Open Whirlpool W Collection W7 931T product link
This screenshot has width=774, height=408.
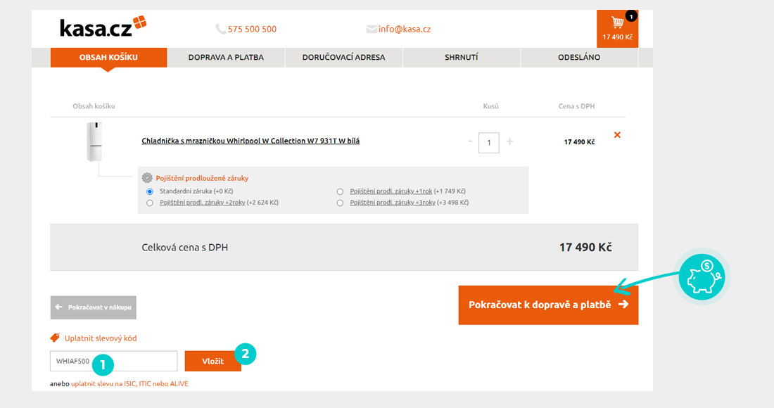pos(250,141)
